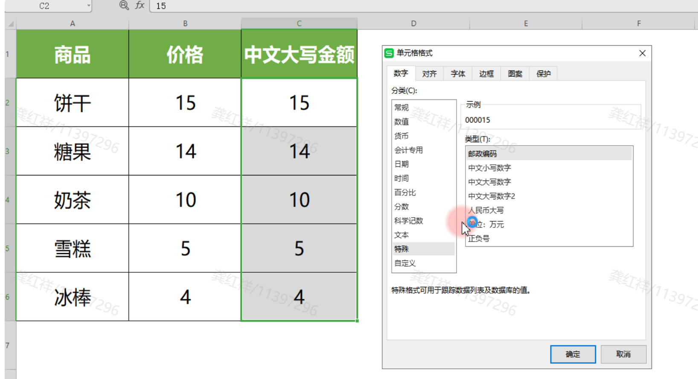Select 会计专用 category

(424, 150)
